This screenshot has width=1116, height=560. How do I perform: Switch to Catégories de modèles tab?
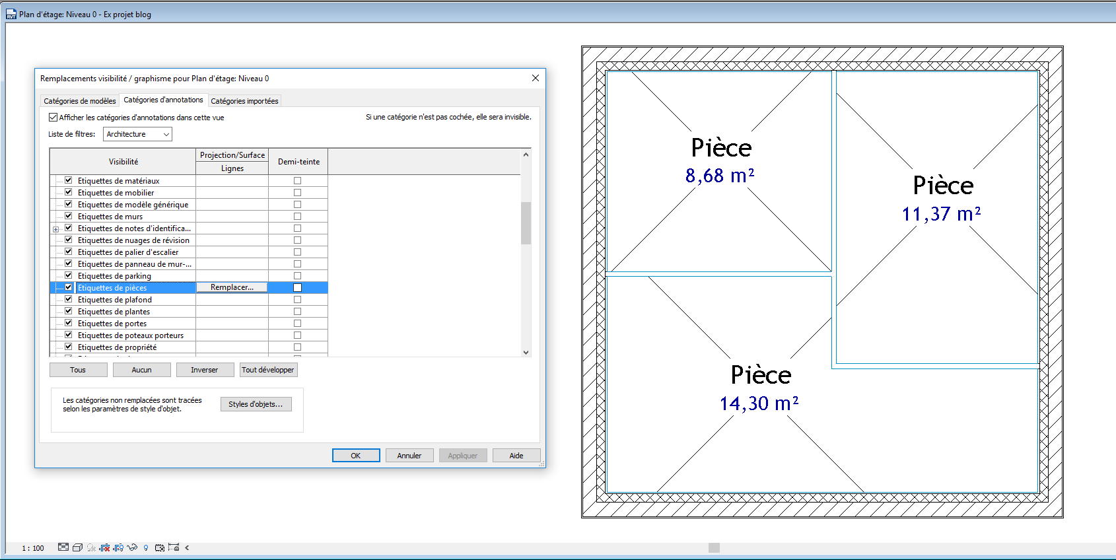click(x=79, y=101)
